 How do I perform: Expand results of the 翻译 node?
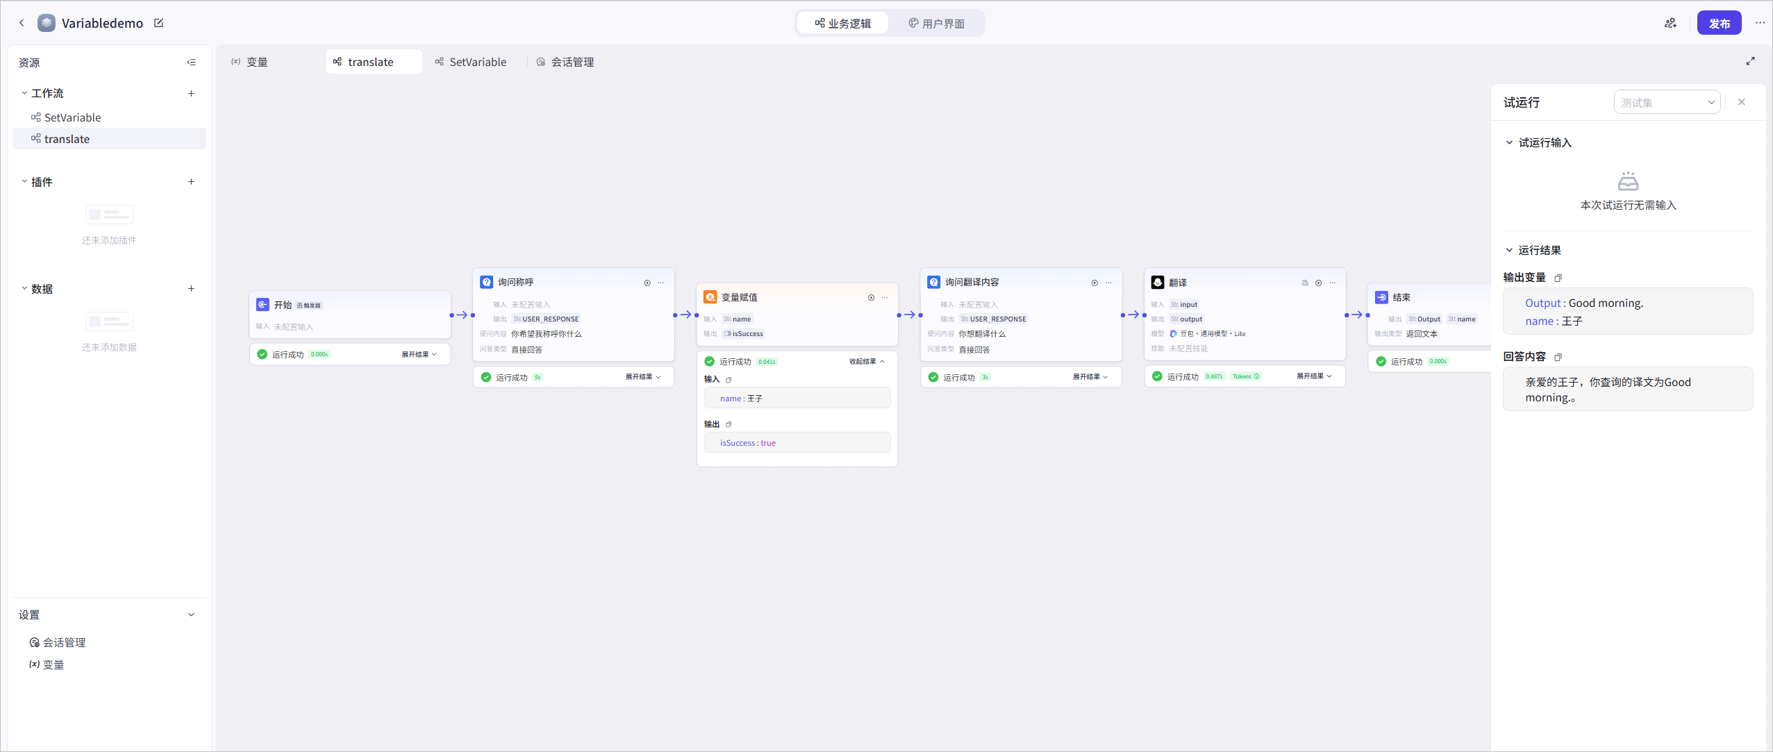coord(1314,376)
